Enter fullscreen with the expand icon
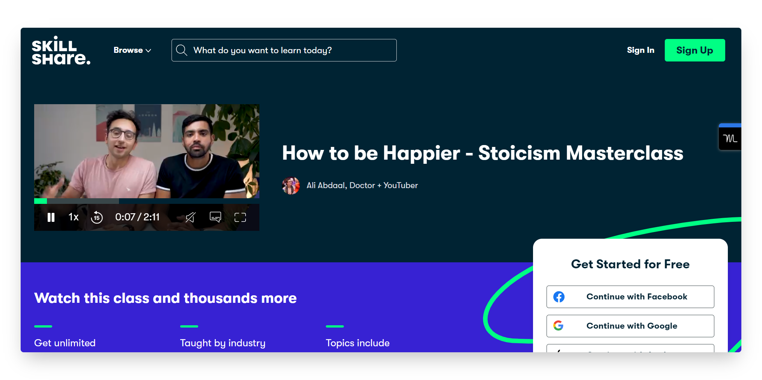The height and width of the screenshot is (380, 762). point(240,217)
